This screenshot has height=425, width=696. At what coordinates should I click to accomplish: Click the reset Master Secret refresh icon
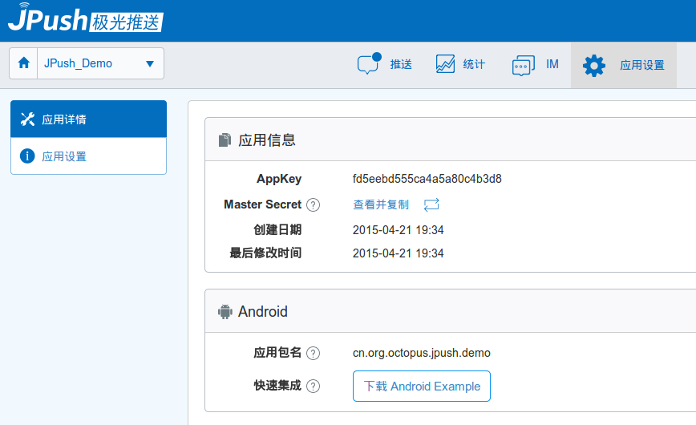pyautogui.click(x=431, y=204)
